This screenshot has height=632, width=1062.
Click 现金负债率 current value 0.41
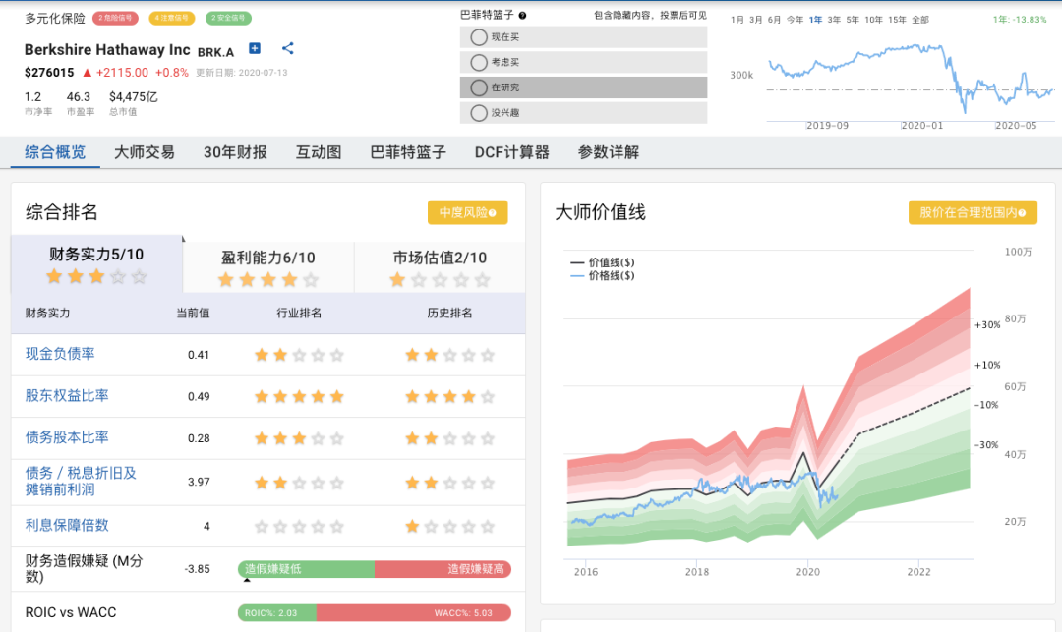click(199, 355)
